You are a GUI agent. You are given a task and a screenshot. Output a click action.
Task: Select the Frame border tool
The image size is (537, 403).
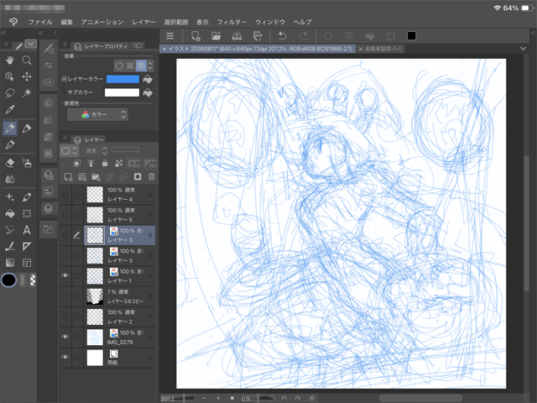[x=27, y=263]
